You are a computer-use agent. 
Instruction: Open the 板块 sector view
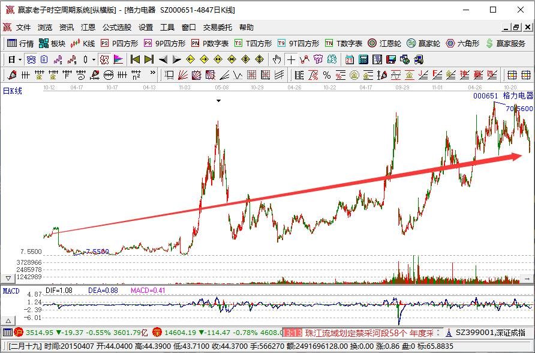point(52,43)
